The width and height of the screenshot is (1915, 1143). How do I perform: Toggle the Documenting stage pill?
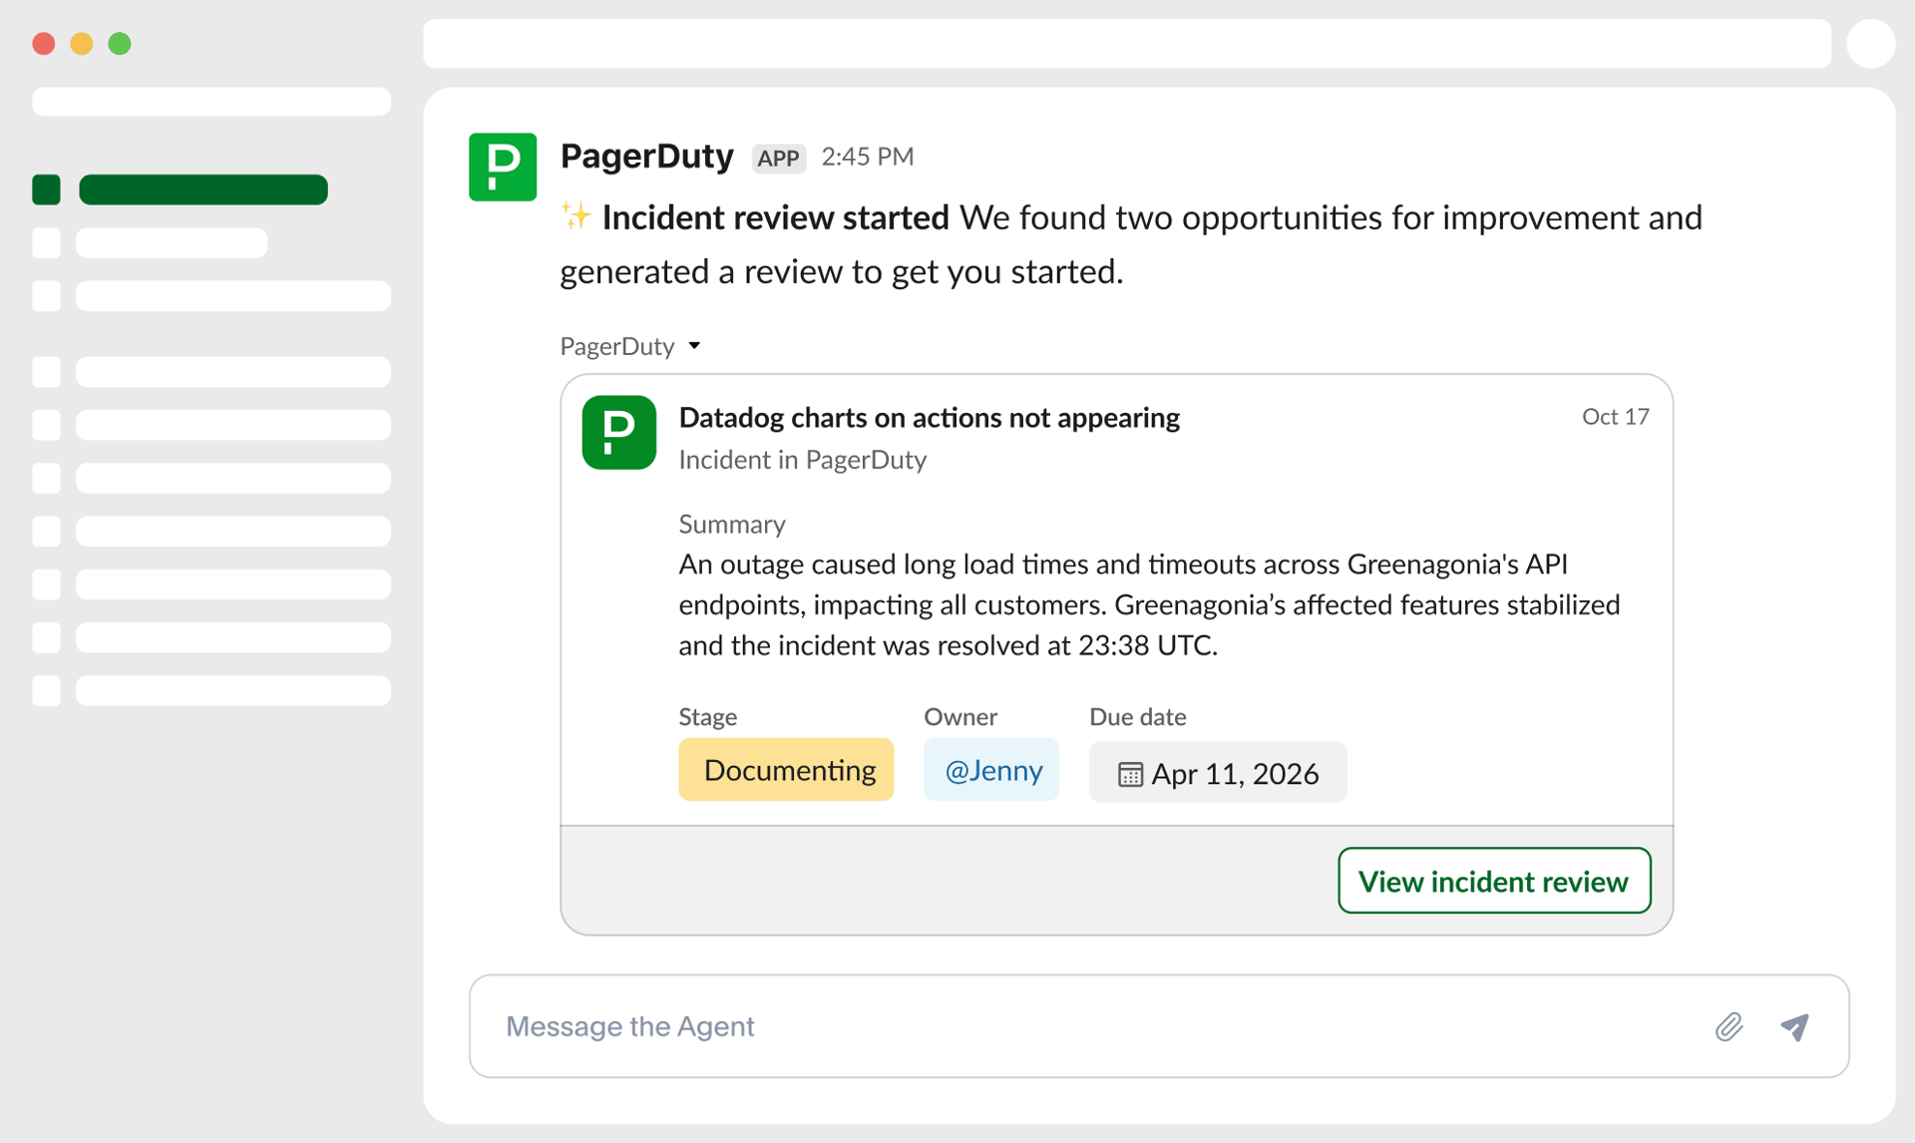click(786, 769)
